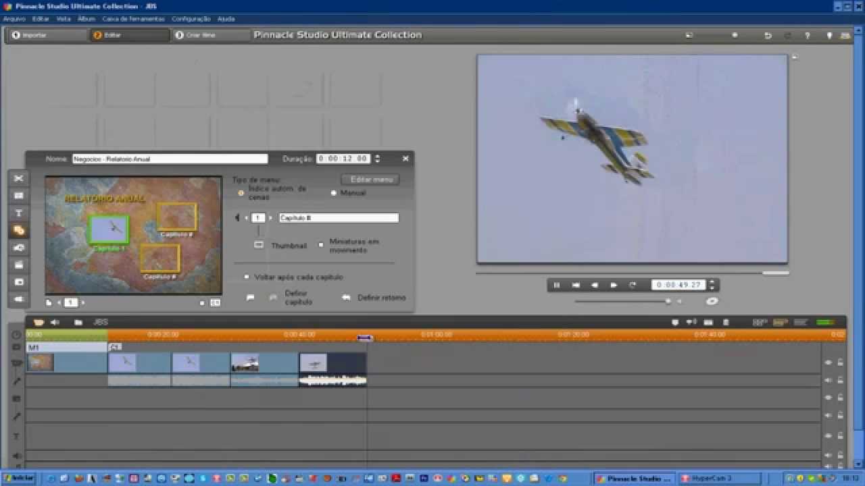865x486 pixels.
Task: Switch to storyboard view icon
Action: 760,323
